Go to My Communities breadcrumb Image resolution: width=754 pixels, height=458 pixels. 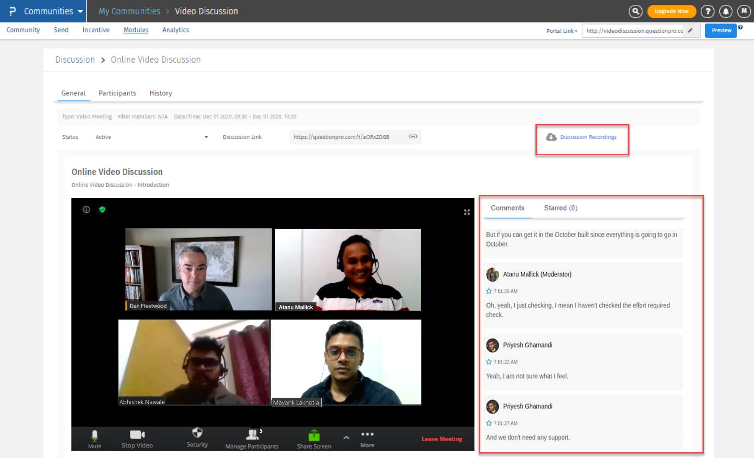tap(129, 11)
